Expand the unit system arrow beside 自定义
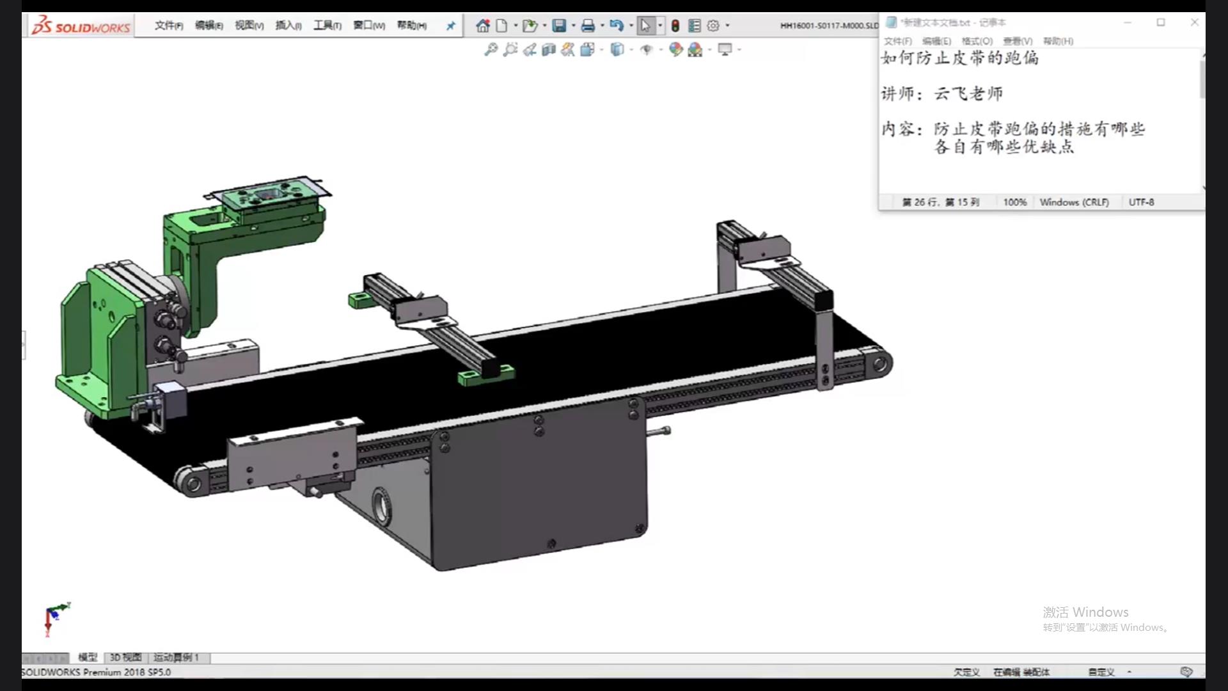This screenshot has height=691, width=1228. pos(1130,672)
